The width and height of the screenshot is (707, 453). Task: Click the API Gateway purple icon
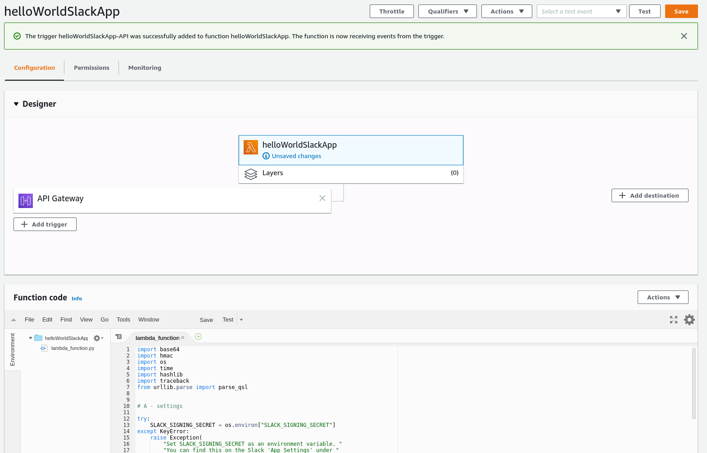pos(26,201)
